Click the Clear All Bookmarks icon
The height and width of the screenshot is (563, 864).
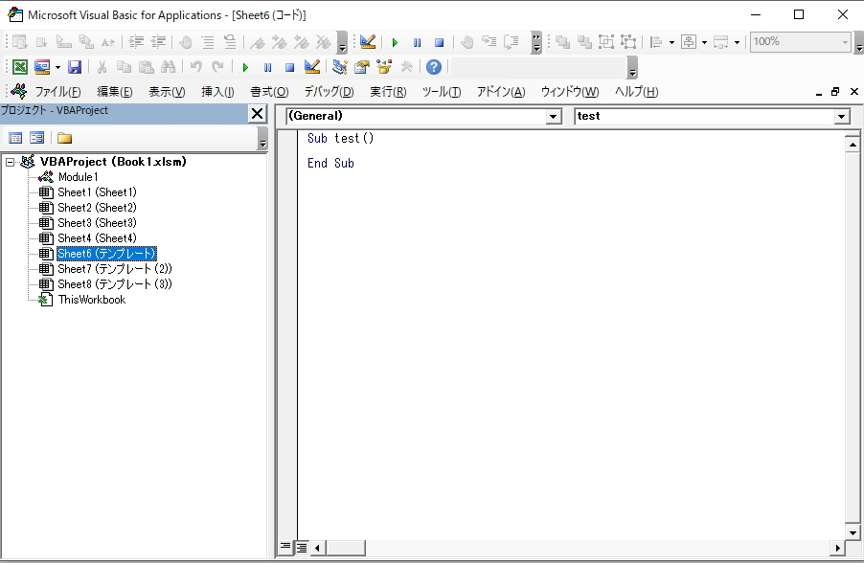click(x=324, y=42)
